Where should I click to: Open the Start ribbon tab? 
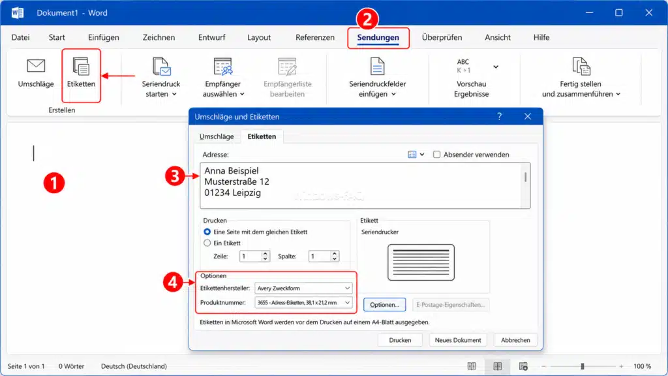pyautogui.click(x=57, y=37)
